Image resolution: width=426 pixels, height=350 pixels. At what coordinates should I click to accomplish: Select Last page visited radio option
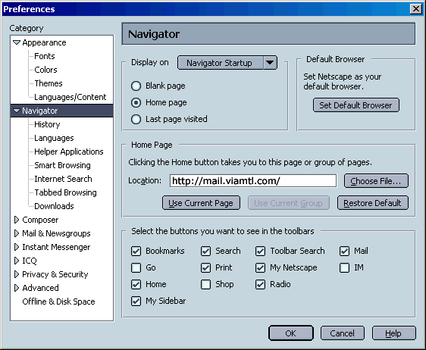(x=136, y=119)
